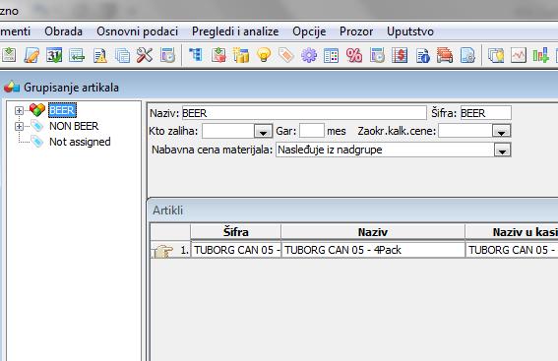558x361 pixels.
Task: Click the stacked documents copy icon
Action: pos(122,55)
